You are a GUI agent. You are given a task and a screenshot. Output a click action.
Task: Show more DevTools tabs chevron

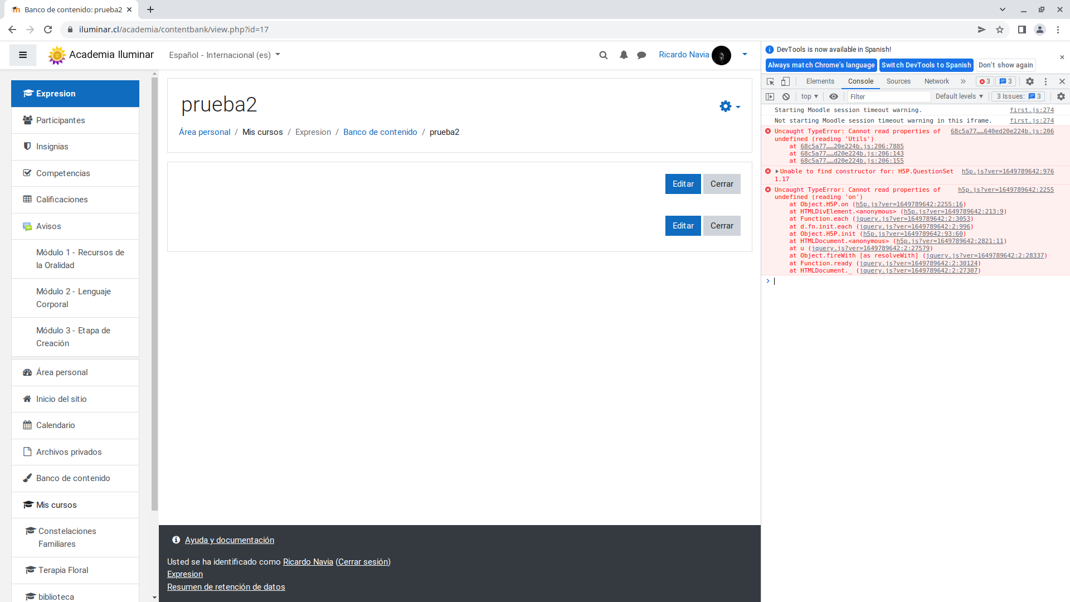click(963, 81)
